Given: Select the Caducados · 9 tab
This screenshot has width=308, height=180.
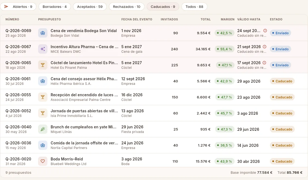Looking at the screenshot, I should point(163,7).
